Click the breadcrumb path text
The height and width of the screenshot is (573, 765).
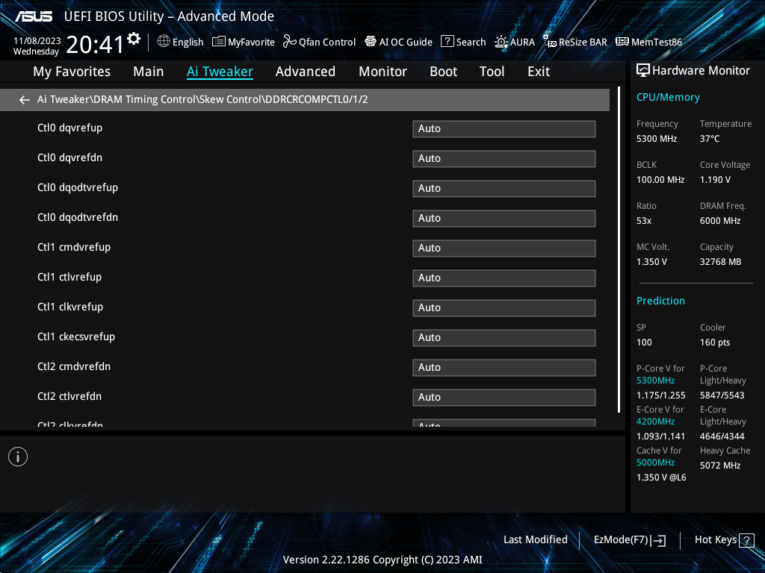[x=202, y=99]
